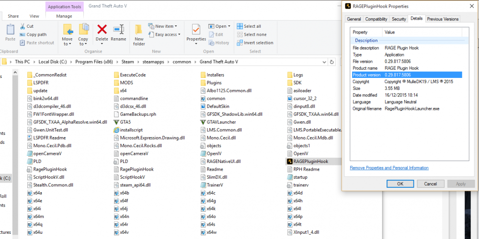Switch to the Compatibility tab
Viewport: 479px width, 239px height.
point(376,19)
